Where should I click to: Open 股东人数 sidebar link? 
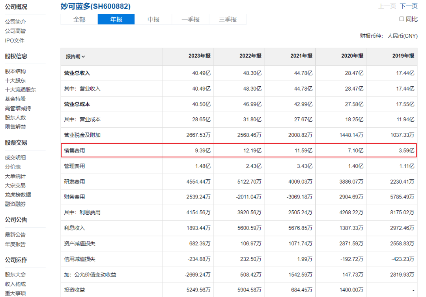(15, 118)
